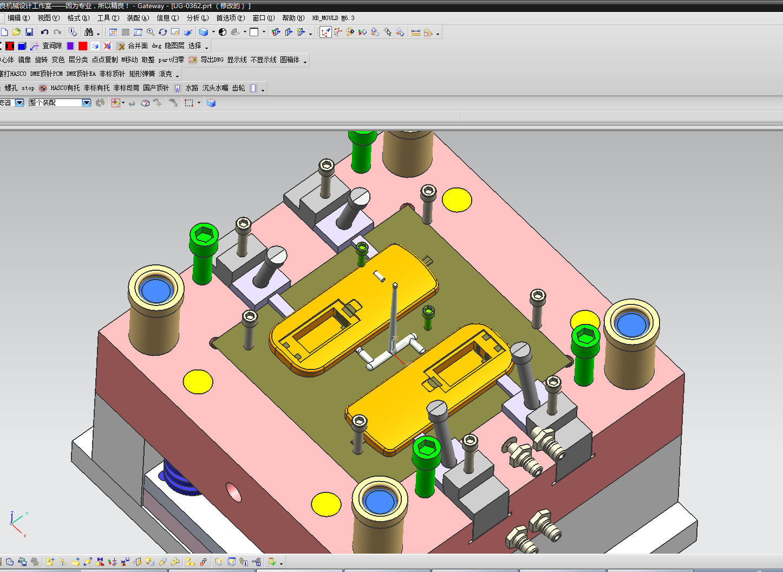
Task: Click the purple square color swatch
Action: point(70,46)
